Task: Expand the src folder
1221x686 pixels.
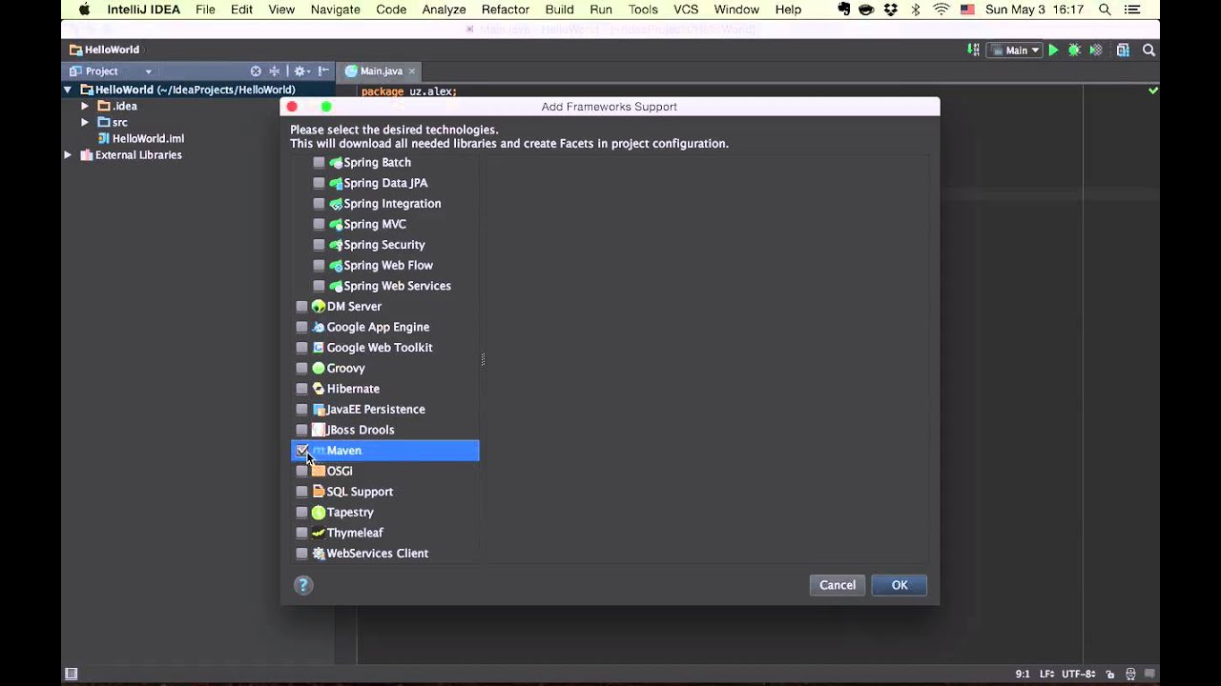Action: click(x=85, y=122)
